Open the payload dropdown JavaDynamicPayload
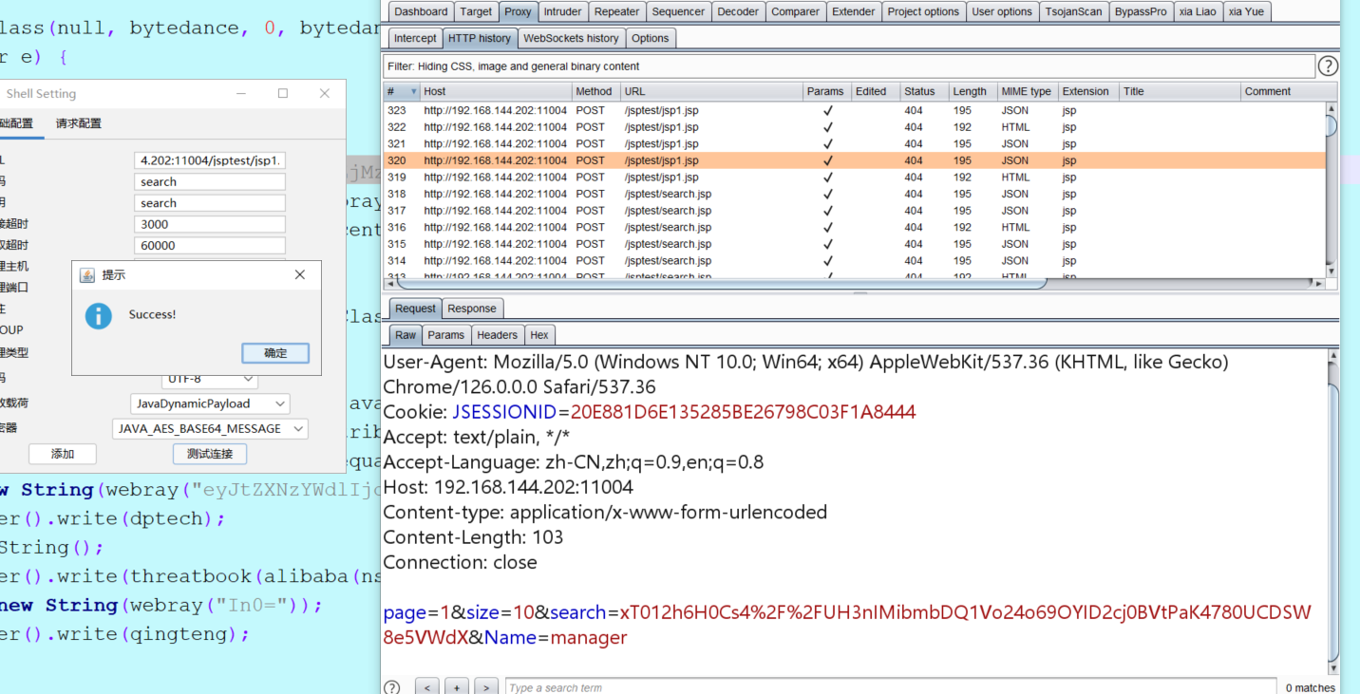Image resolution: width=1360 pixels, height=694 pixels. pos(210,403)
